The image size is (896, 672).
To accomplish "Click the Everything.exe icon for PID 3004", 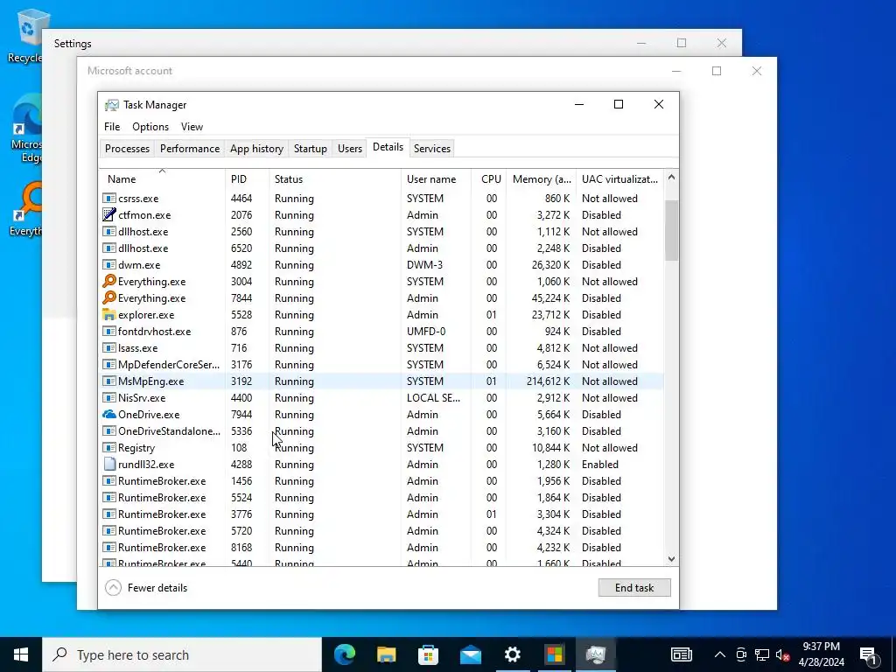I will 108,281.
